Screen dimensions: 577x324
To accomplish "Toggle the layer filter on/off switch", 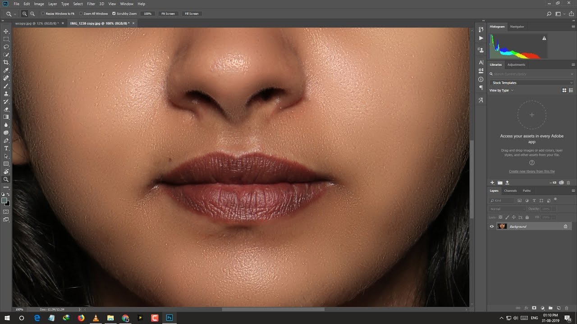I will 555,199.
